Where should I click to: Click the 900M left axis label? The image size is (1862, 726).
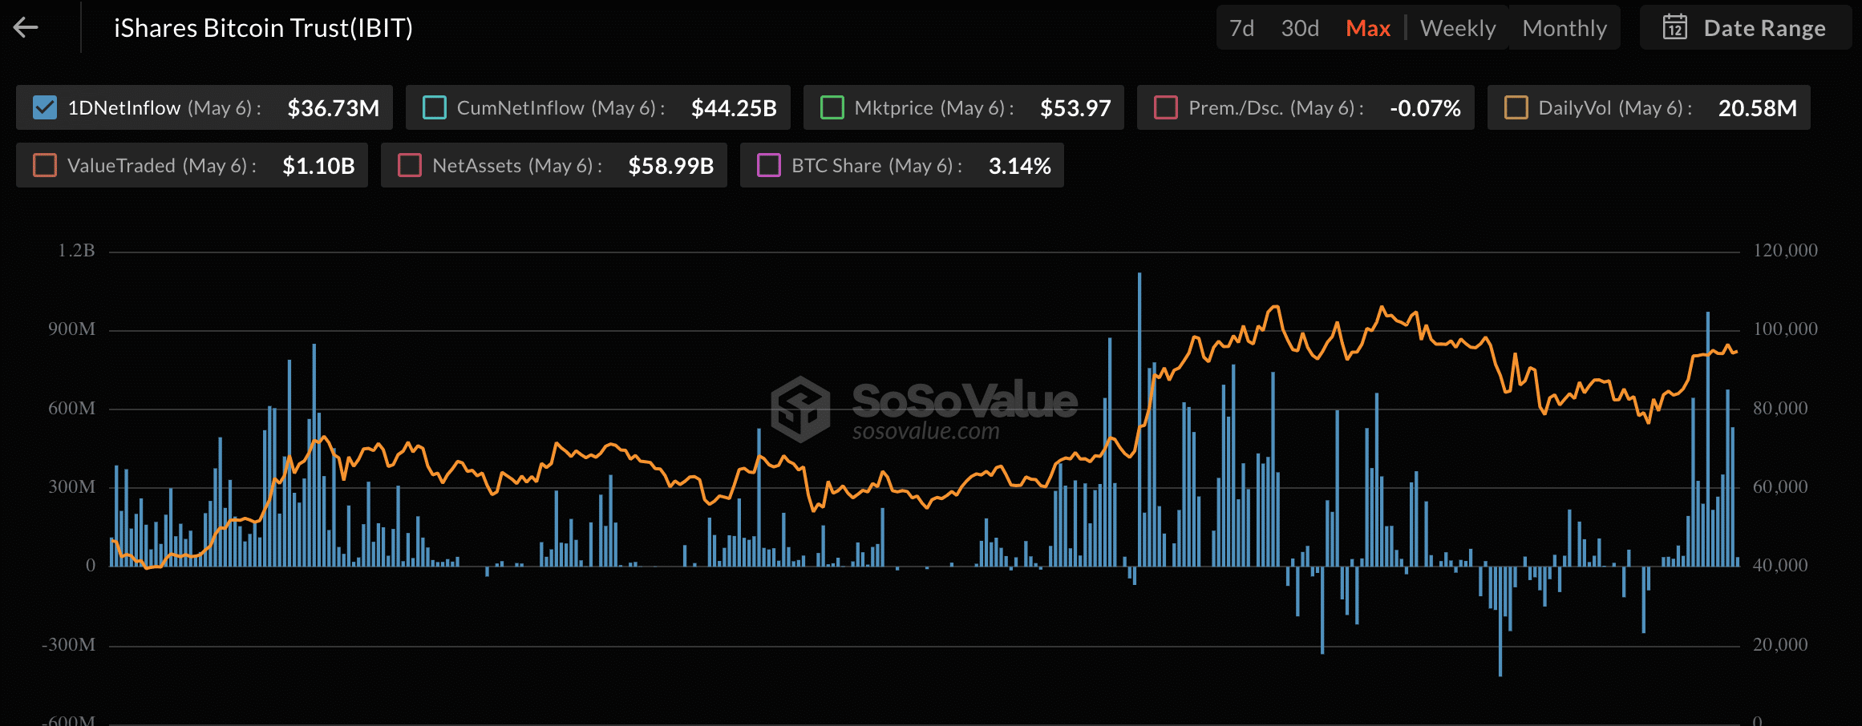[71, 329]
